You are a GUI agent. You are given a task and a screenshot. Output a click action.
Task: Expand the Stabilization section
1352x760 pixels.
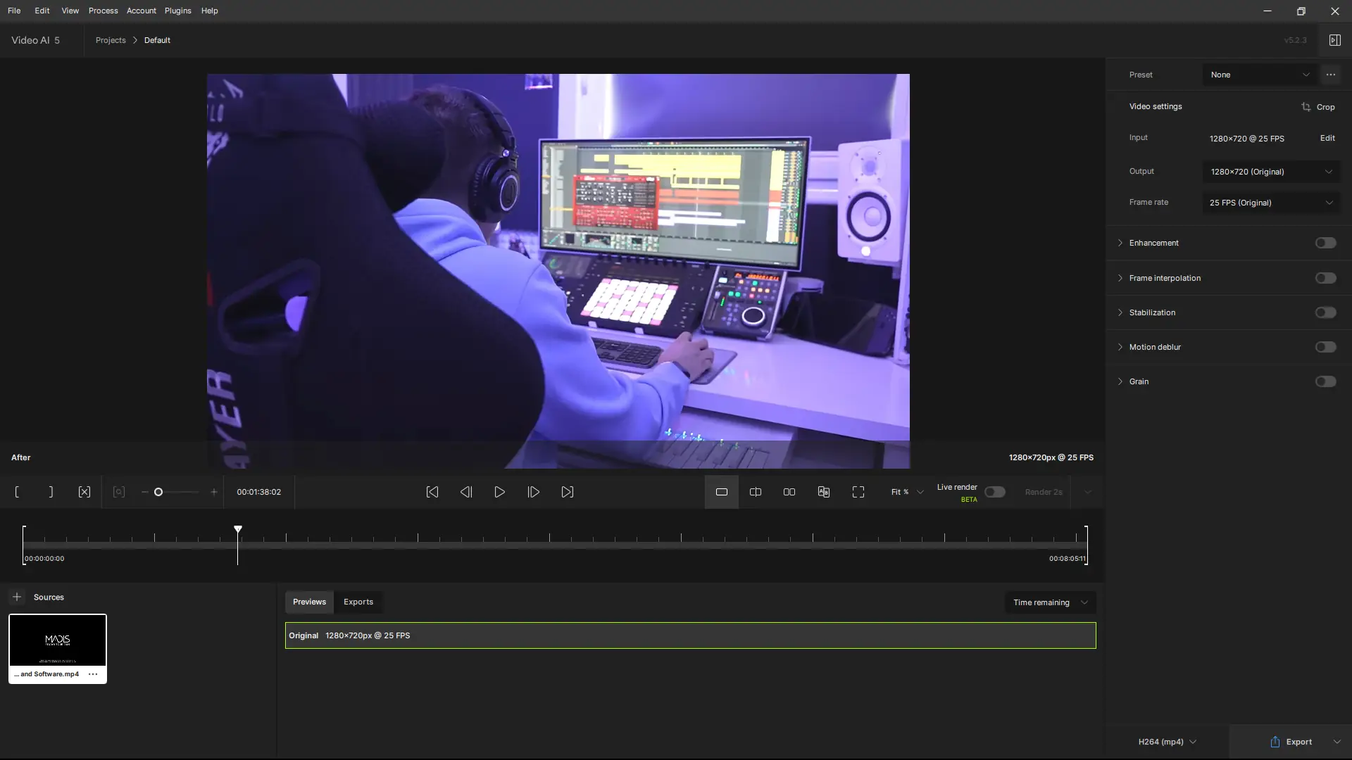point(1120,312)
